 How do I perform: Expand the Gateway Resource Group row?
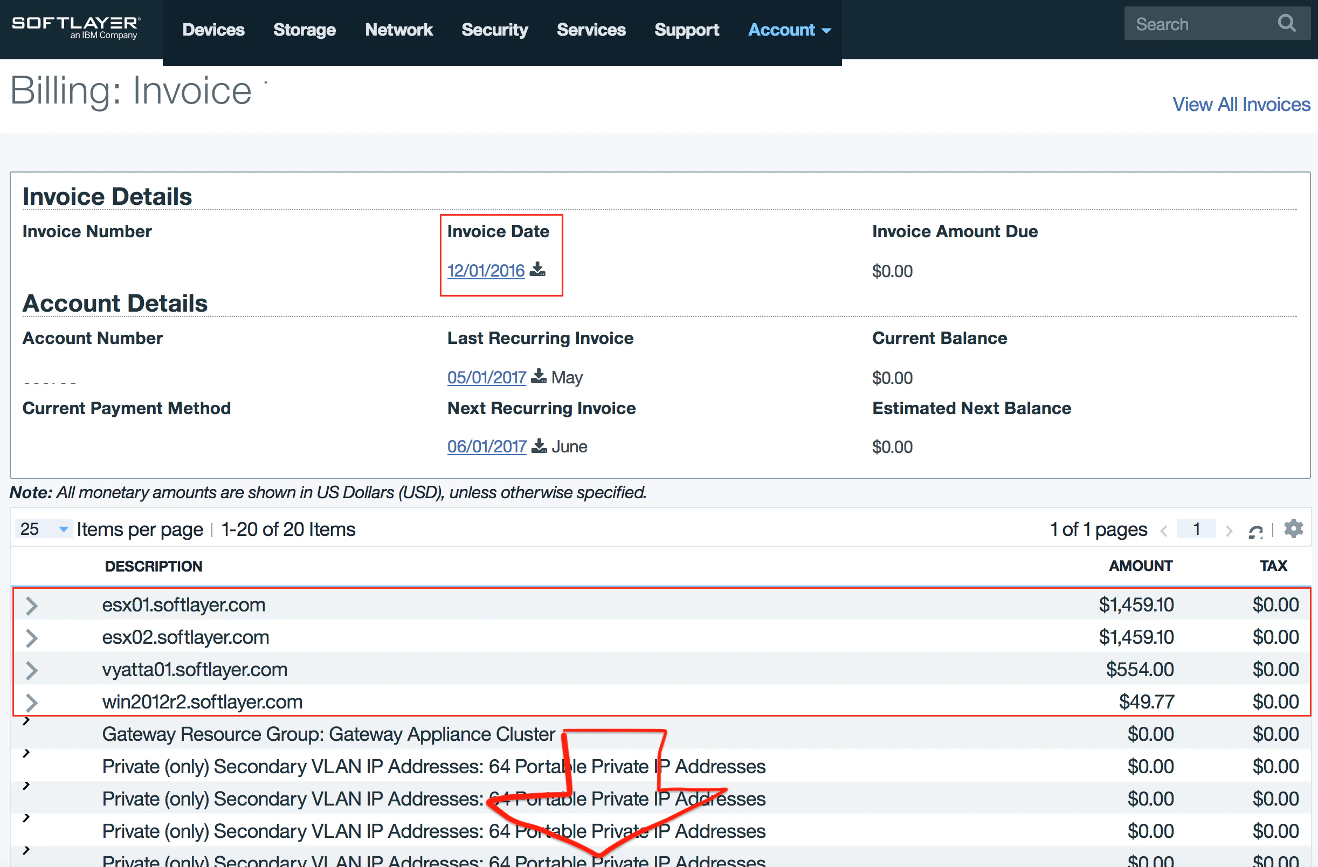point(26,721)
